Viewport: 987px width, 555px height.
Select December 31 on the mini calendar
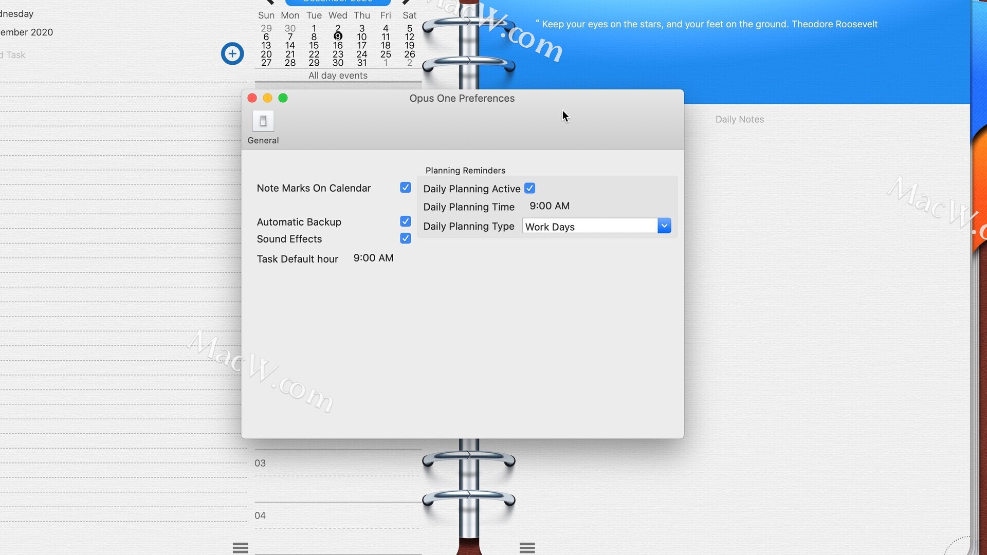point(362,63)
